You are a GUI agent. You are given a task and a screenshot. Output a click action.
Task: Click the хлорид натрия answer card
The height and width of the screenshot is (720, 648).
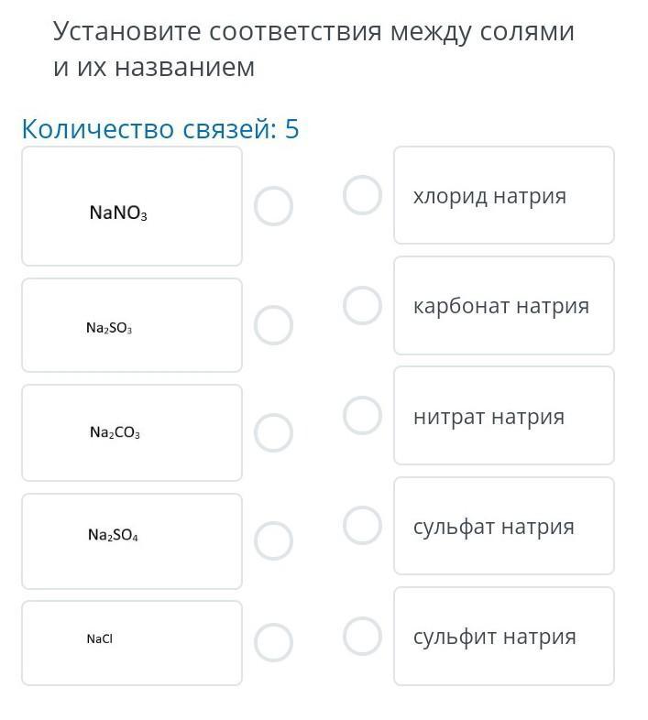pyautogui.click(x=504, y=195)
